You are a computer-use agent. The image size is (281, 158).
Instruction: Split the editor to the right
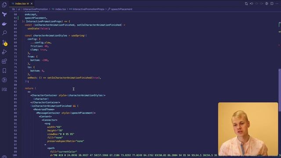click(272, 4)
